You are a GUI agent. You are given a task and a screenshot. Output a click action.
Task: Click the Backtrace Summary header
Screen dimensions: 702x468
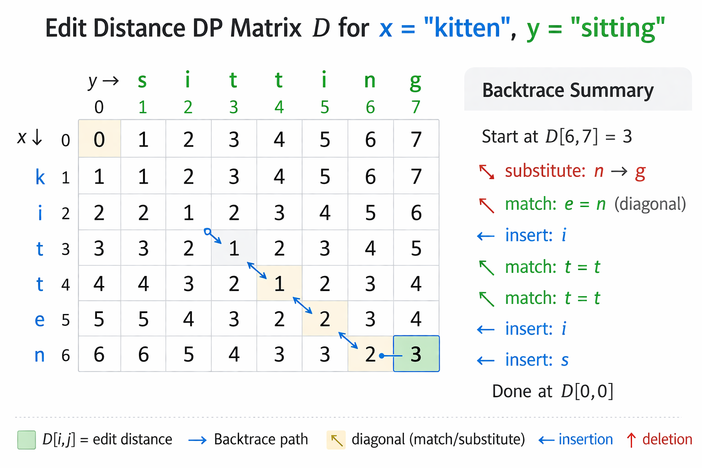[568, 90]
